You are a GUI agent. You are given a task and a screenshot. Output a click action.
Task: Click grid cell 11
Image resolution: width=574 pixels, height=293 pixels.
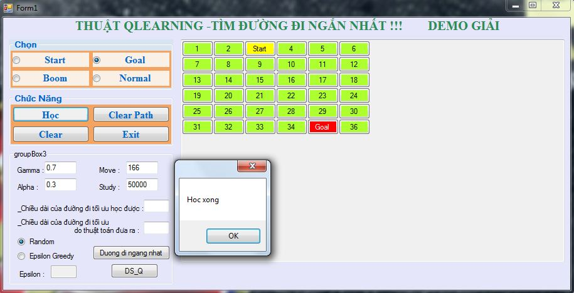click(x=322, y=64)
